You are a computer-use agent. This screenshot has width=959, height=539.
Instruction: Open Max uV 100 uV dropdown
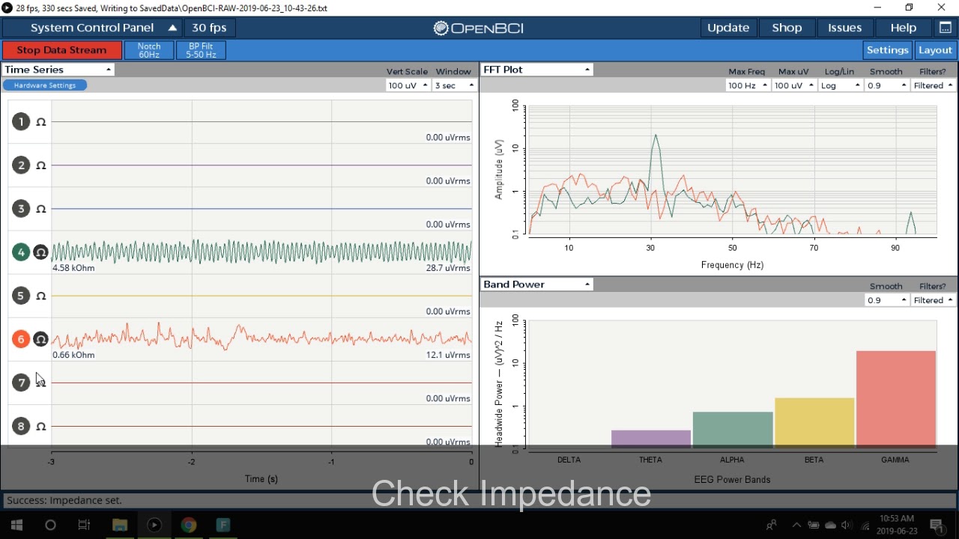click(793, 85)
